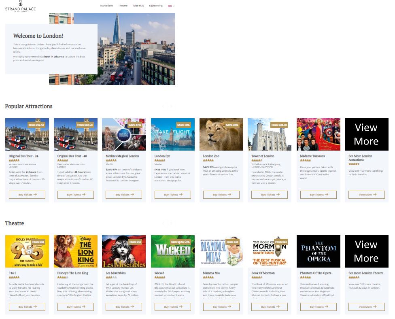The height and width of the screenshot is (319, 395).
Task: Open the Strand Palace logo link
Action: coord(20,6)
